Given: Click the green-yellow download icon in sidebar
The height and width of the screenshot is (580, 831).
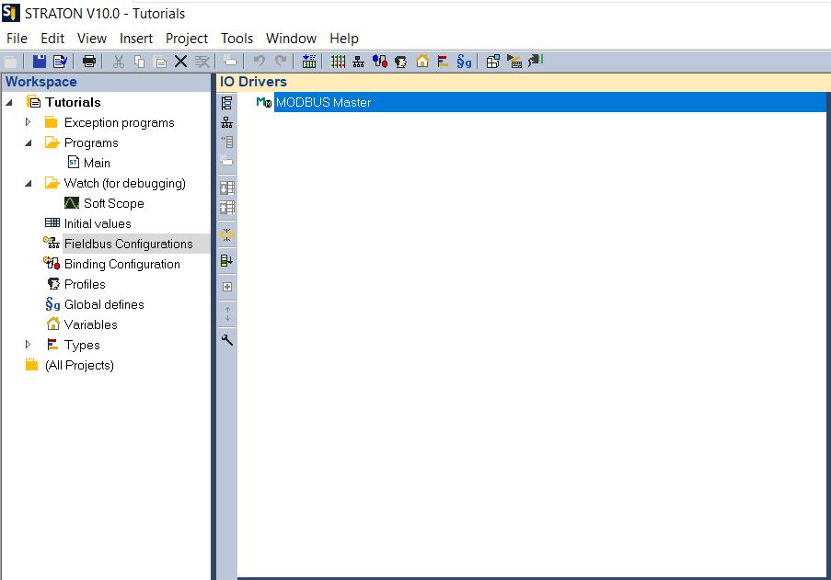Looking at the screenshot, I should click(x=227, y=261).
